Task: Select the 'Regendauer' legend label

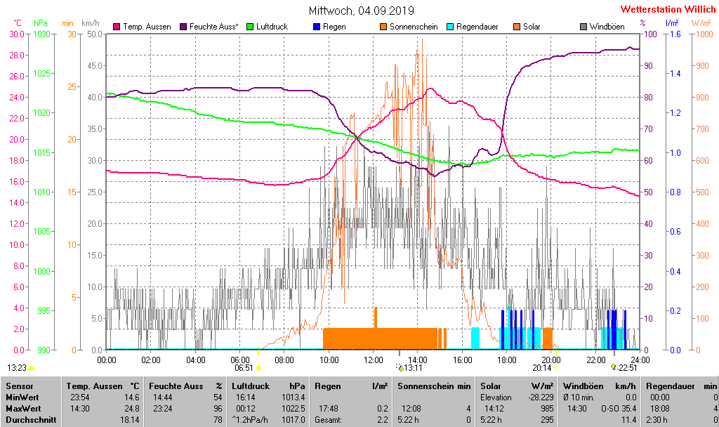Action: click(x=477, y=27)
